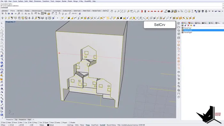The image size is (224, 126).
Task: Toggle the Point osnap checkbox
Action: click(x=12, y=122)
